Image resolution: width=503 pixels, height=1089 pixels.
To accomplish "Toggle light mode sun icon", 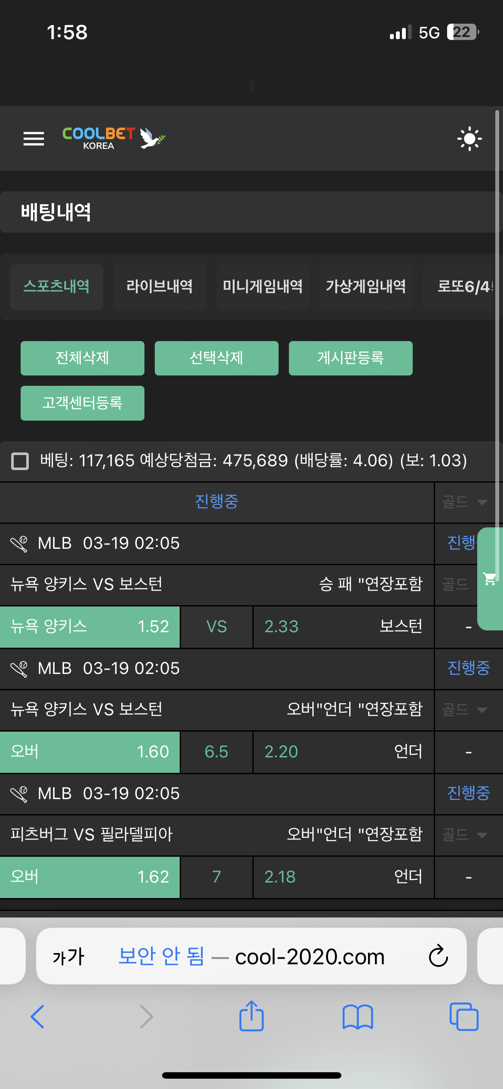I will click(x=469, y=138).
